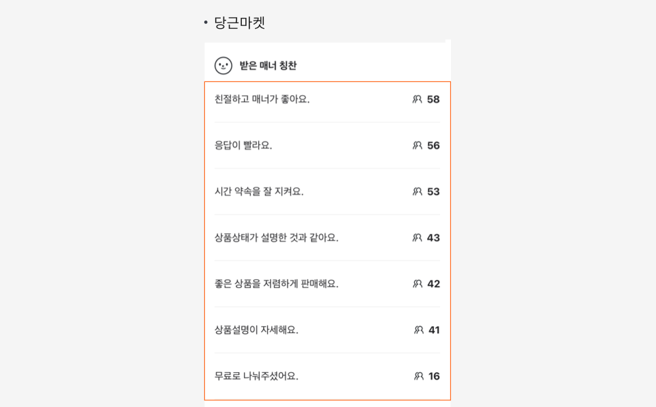Select the row 좋은 상품을 저렴하게 판매해요.

click(327, 283)
